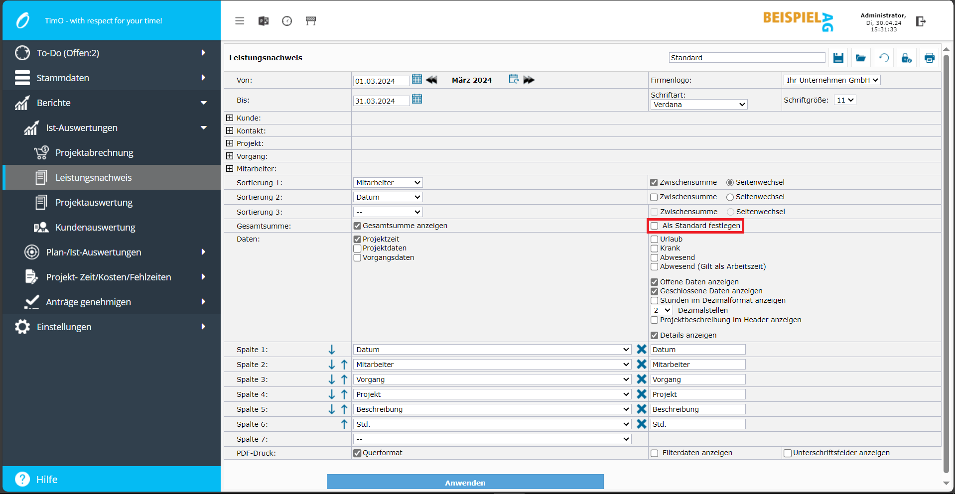The width and height of the screenshot is (955, 494).
Task: Click the open folder icon
Action: [x=860, y=58]
